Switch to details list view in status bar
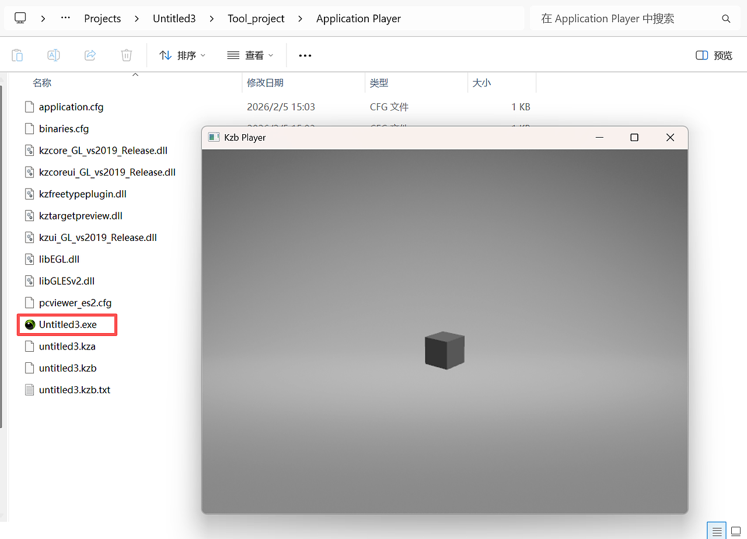747x539 pixels. coord(717,531)
